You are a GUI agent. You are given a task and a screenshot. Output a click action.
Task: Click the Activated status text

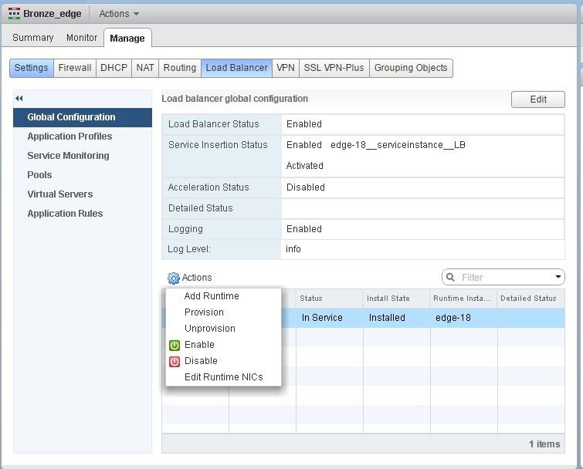pos(304,166)
